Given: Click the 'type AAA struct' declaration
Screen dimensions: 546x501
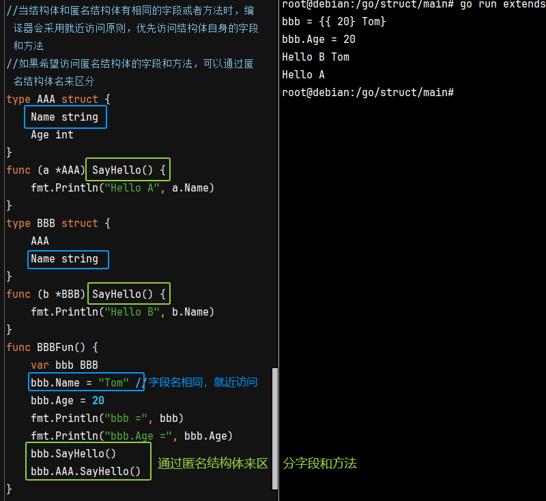Looking at the screenshot, I should coord(58,100).
